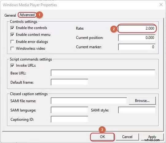Click the Rate: label text
The width and height of the screenshot is (166, 143).
pos(80,28)
